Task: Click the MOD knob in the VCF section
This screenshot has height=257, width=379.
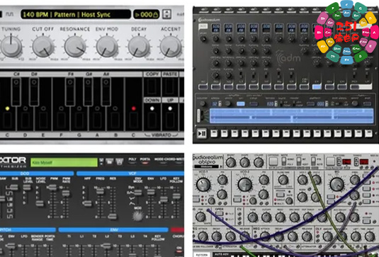Action: tap(137, 216)
